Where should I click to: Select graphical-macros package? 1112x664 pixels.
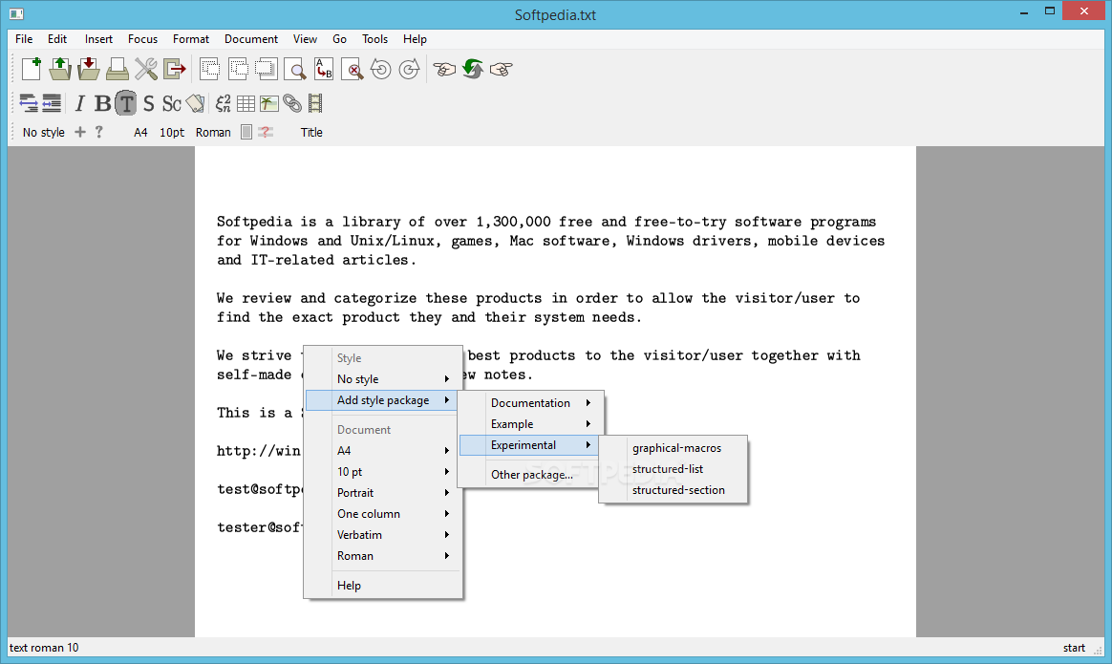pyautogui.click(x=674, y=448)
